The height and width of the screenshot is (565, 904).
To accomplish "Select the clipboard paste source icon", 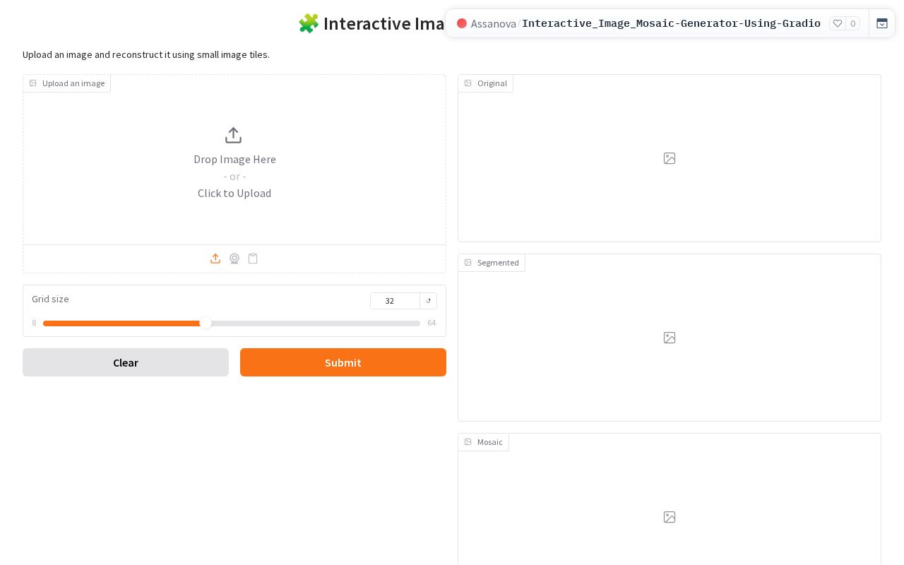I will pyautogui.click(x=253, y=258).
